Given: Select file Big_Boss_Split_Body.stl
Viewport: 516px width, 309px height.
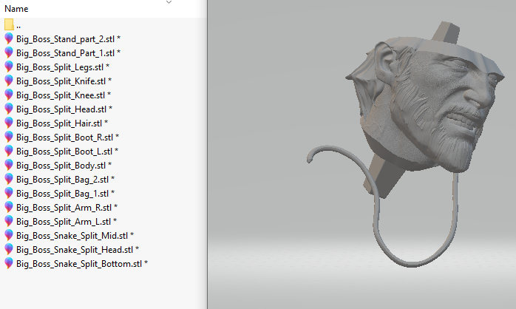Looking at the screenshot, I should (64, 166).
